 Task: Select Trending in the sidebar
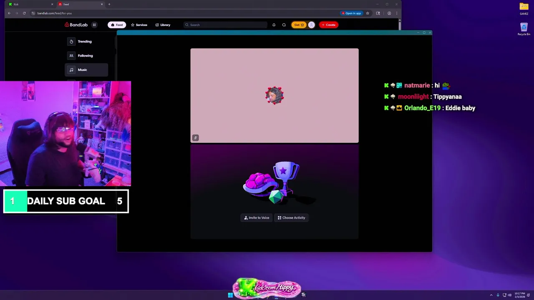(87, 42)
